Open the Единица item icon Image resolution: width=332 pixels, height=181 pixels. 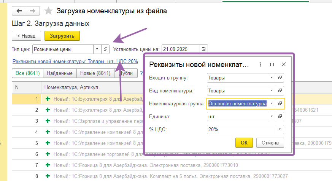pos(280,116)
